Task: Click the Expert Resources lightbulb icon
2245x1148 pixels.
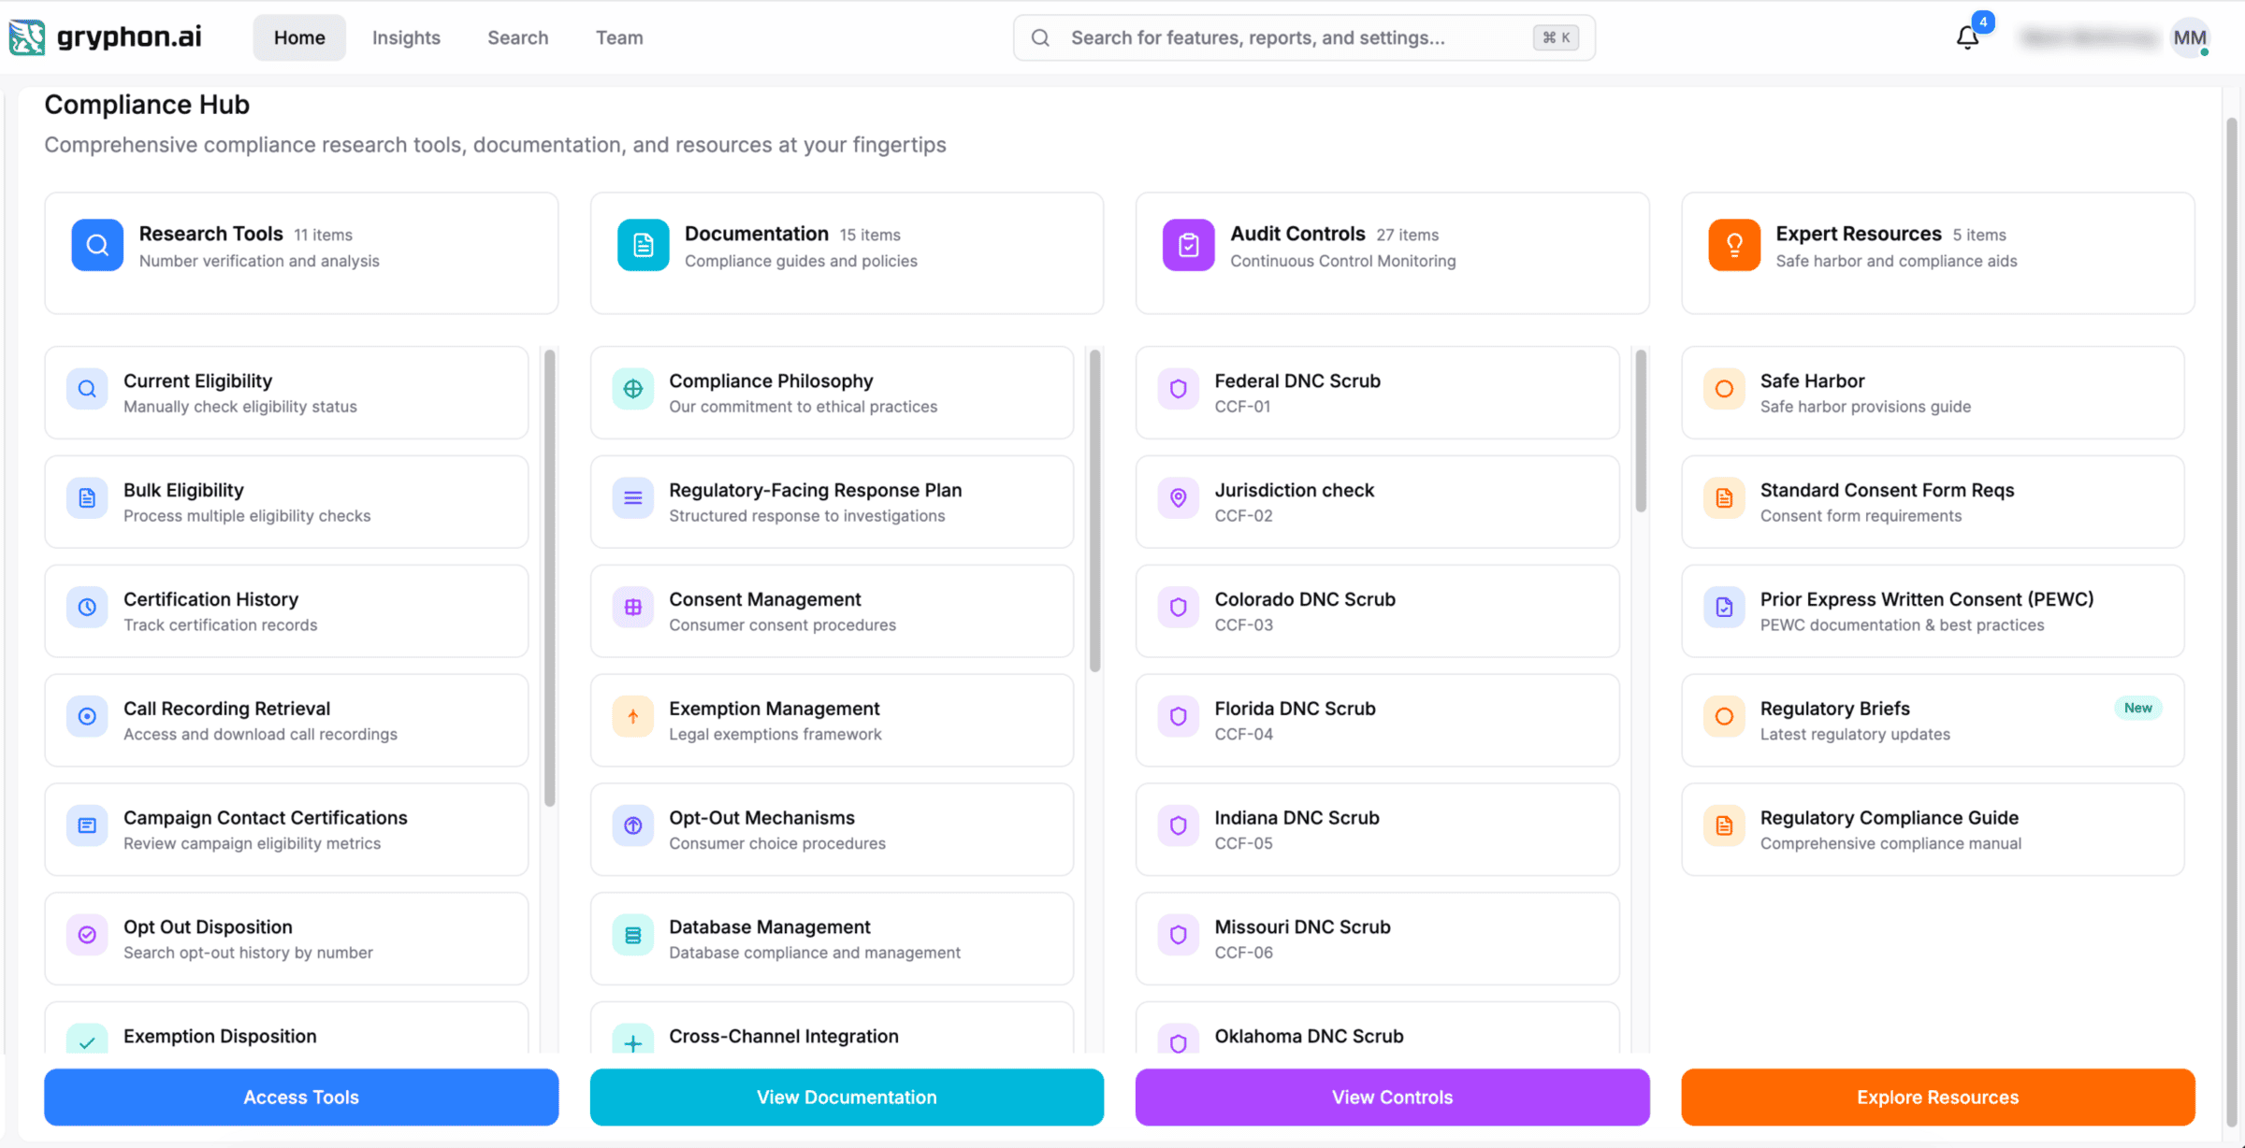Action: pyautogui.click(x=1734, y=244)
